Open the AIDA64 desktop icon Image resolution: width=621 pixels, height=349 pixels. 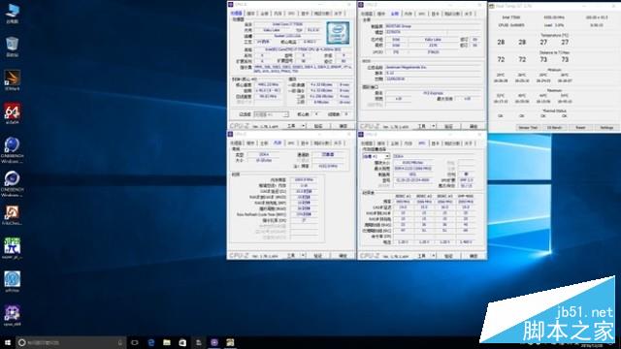pos(13,113)
